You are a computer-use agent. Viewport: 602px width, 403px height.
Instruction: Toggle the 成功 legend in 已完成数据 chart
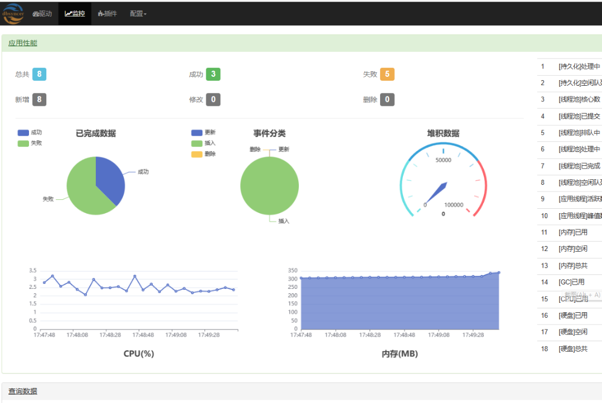tap(30, 132)
